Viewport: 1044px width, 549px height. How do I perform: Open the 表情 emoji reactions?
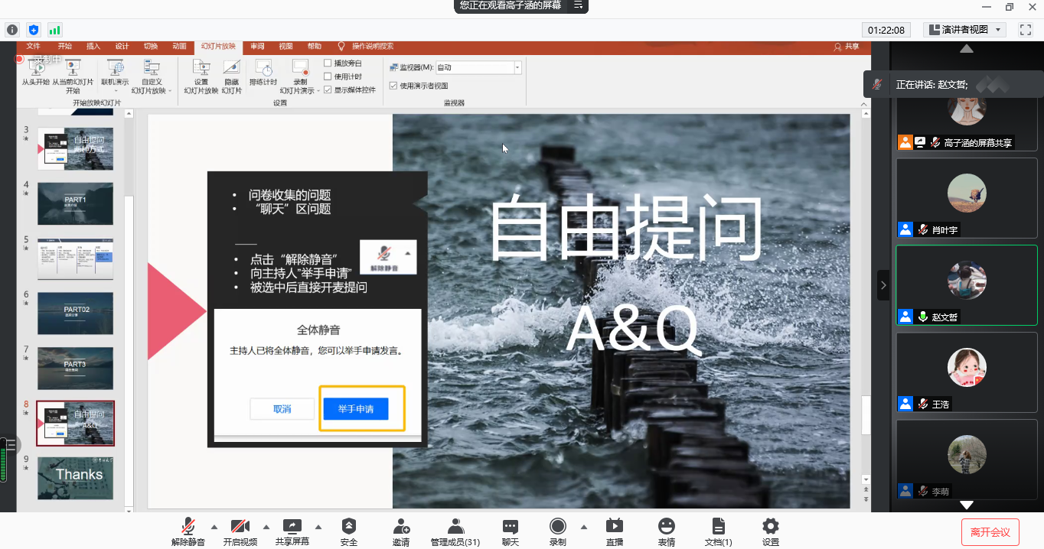tap(667, 527)
